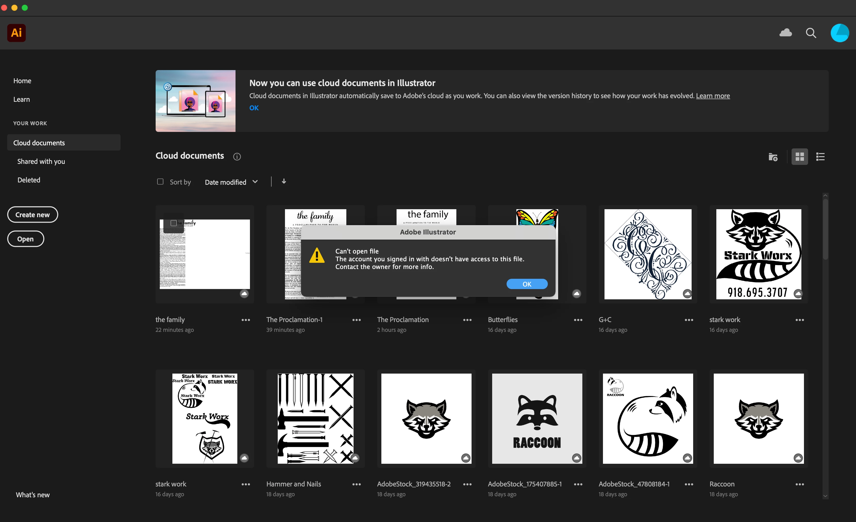Viewport: 856px width, 522px height.
Task: Check the box on 'the family' thumbnail
Action: tap(174, 223)
